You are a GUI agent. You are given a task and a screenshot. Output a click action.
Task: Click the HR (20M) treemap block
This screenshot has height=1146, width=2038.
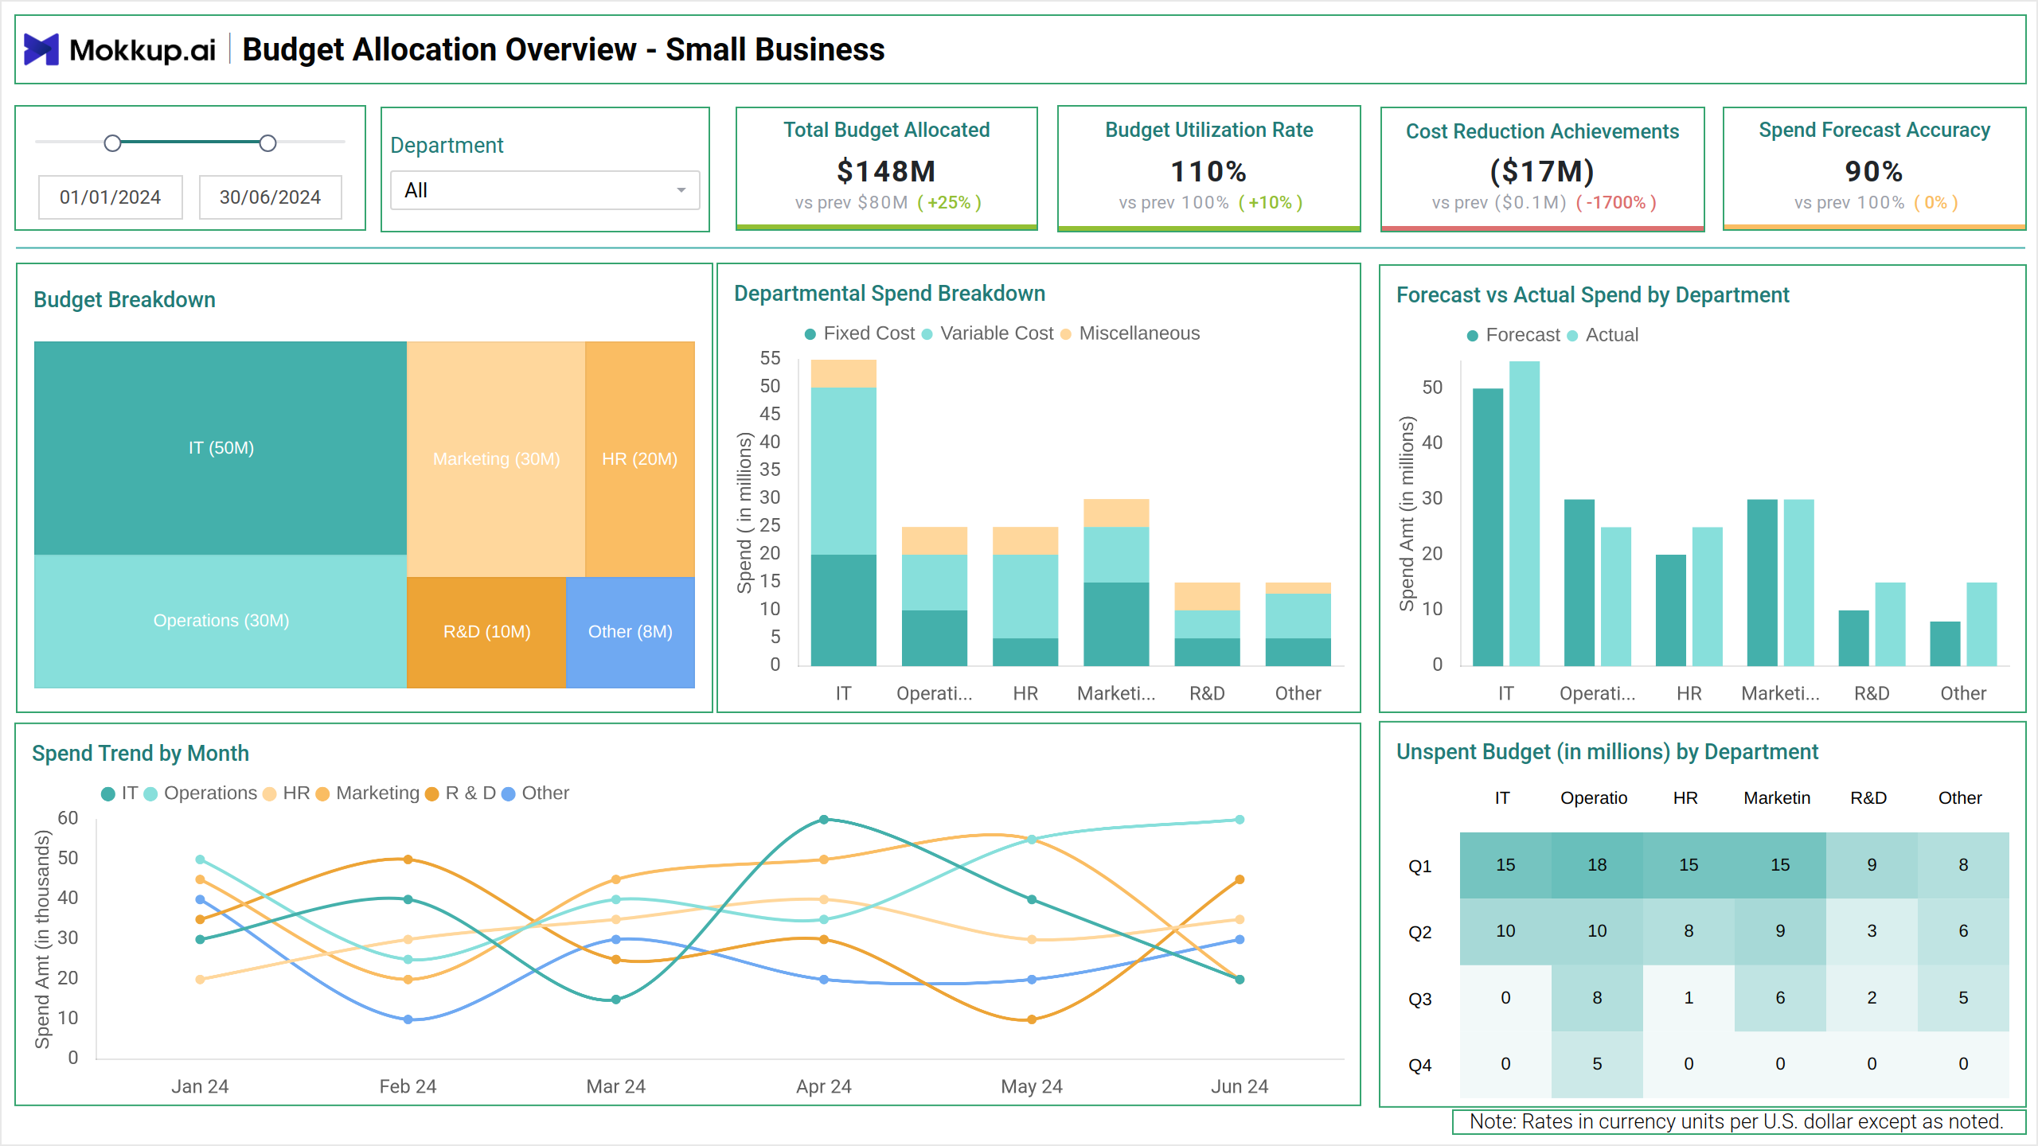[640, 459]
